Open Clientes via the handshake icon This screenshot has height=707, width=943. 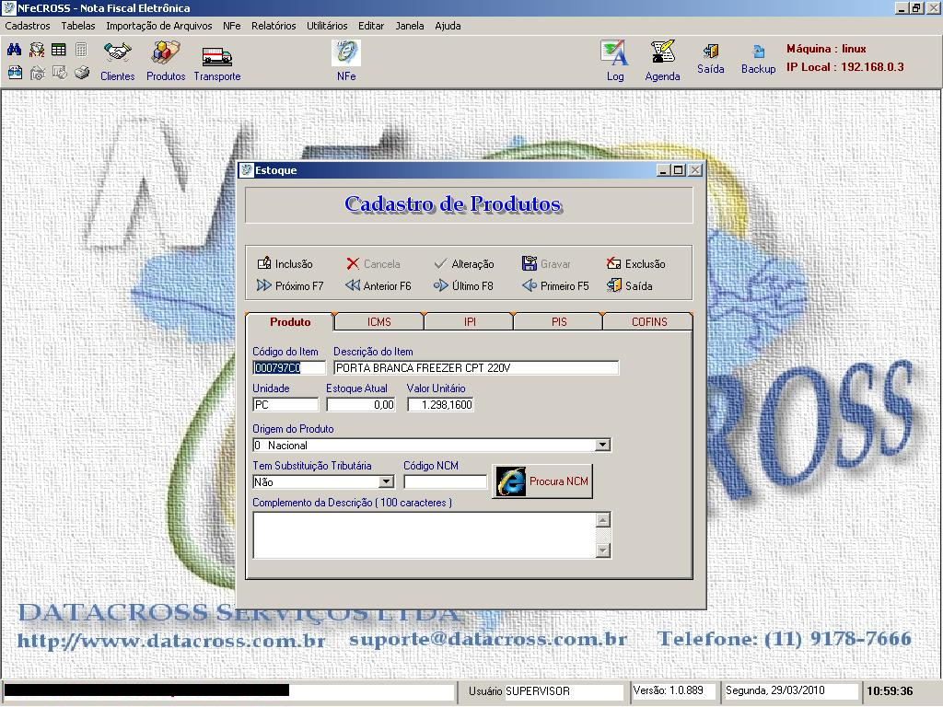click(x=117, y=61)
